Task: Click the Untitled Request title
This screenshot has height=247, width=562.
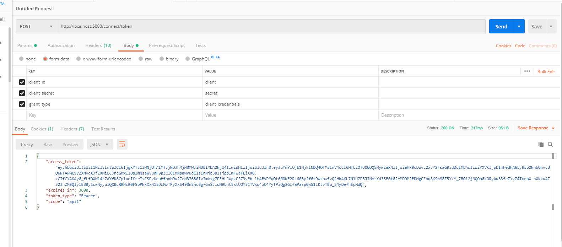Action: 34,9
